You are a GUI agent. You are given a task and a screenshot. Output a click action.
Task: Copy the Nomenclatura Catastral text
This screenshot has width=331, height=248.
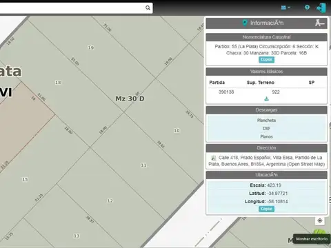click(266, 60)
